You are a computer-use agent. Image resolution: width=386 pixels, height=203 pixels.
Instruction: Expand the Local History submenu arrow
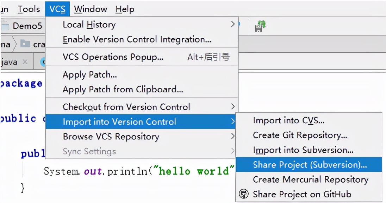pos(232,24)
